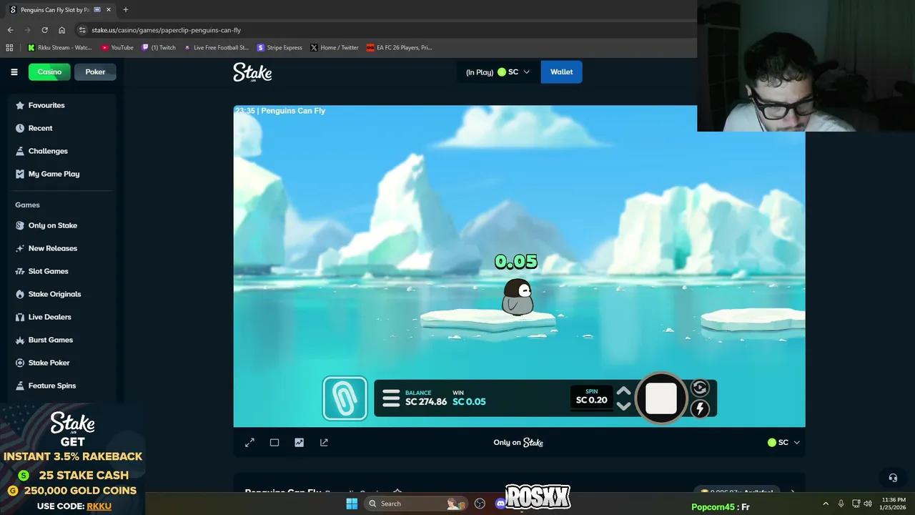Open live stats with the chart icon
The height and width of the screenshot is (515, 915).
(x=299, y=442)
